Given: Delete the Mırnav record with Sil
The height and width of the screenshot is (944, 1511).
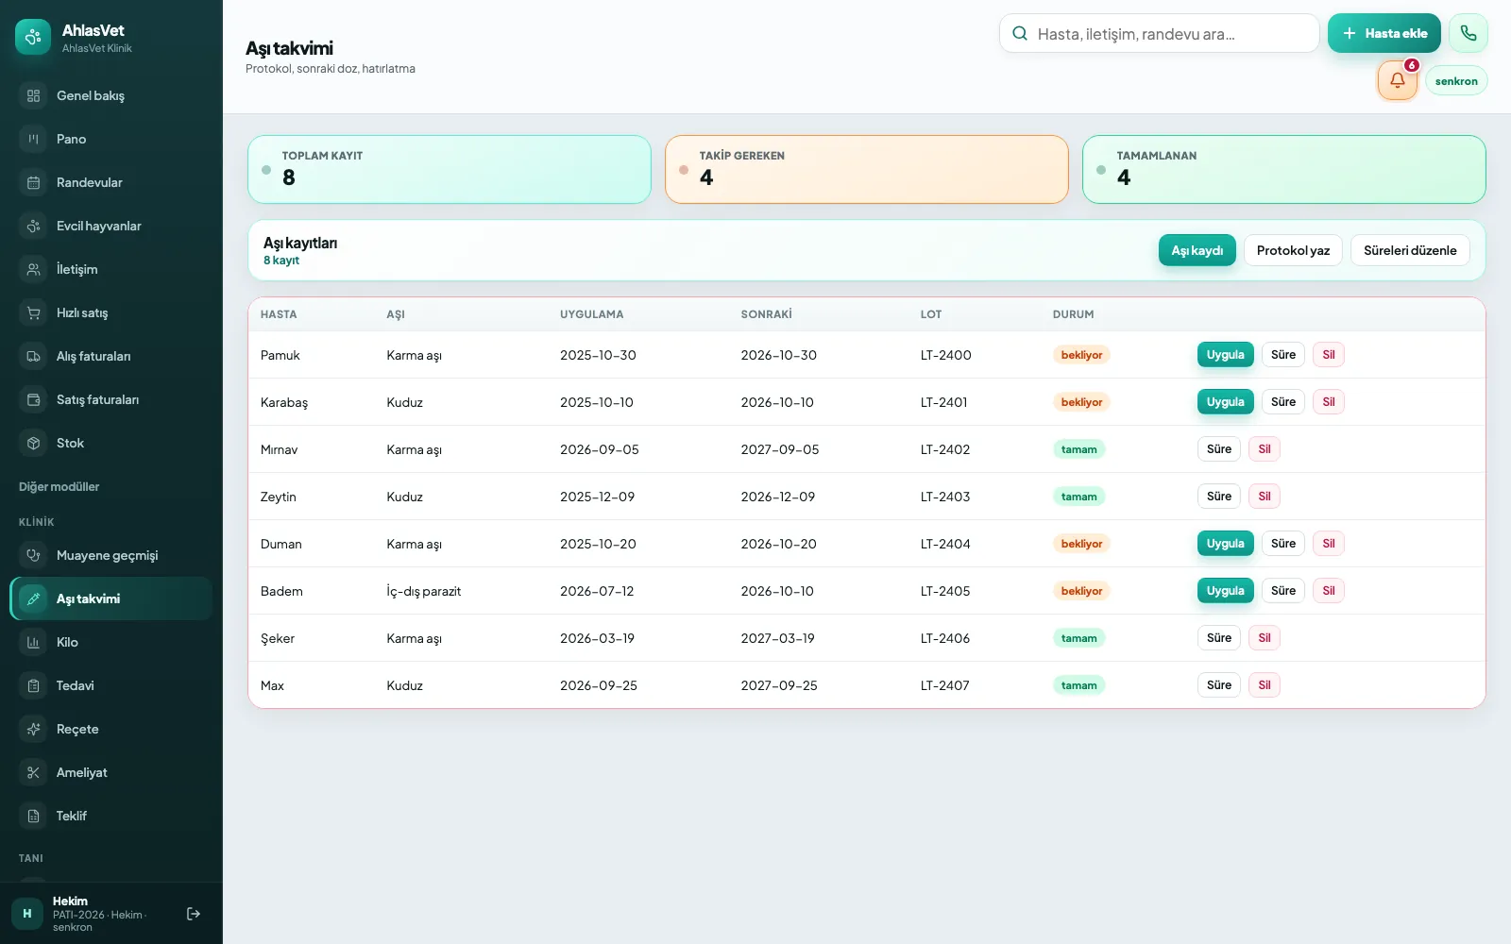Looking at the screenshot, I should (x=1265, y=449).
